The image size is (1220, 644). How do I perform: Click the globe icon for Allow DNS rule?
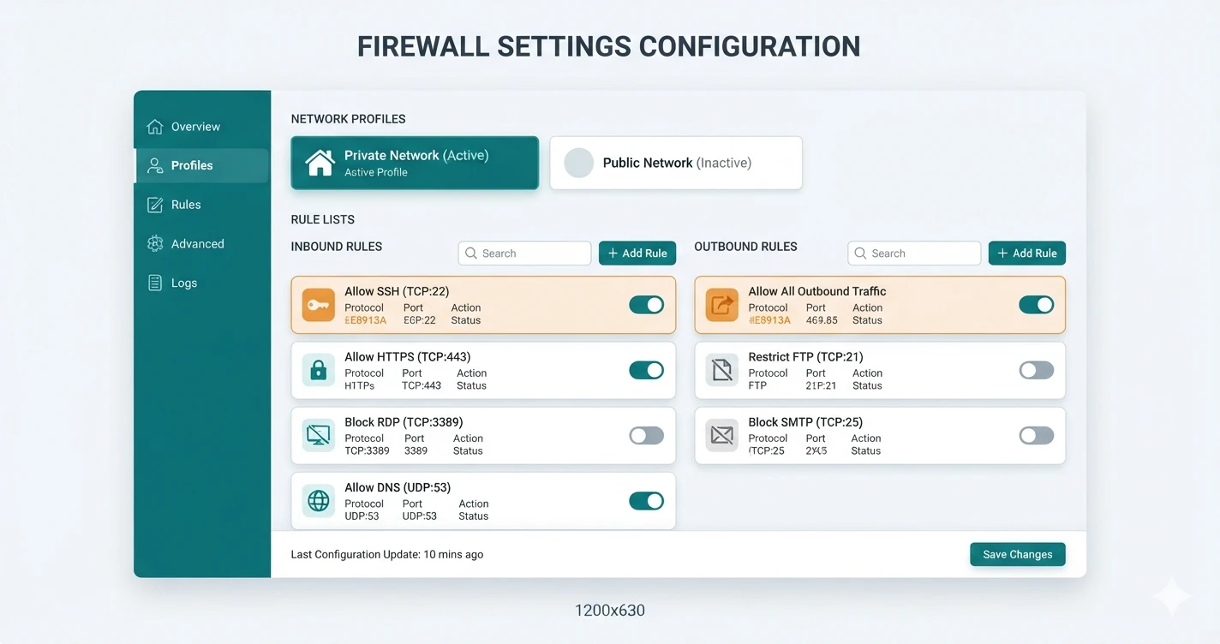[319, 501]
